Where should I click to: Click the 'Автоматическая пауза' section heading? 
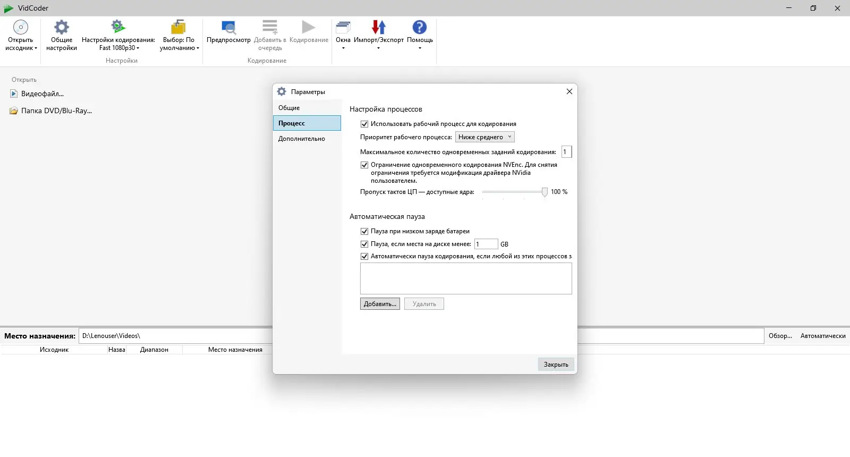click(x=387, y=217)
